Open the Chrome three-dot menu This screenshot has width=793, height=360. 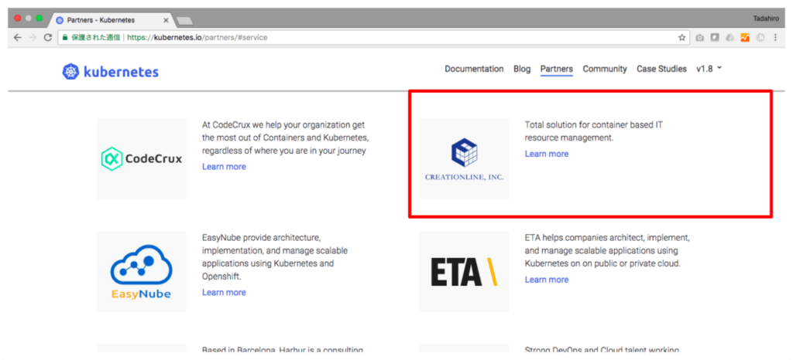tap(775, 37)
